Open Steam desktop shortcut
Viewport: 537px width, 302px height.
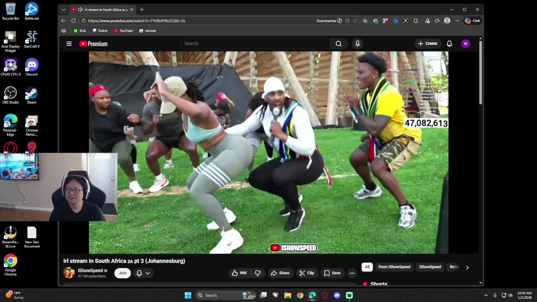click(32, 95)
